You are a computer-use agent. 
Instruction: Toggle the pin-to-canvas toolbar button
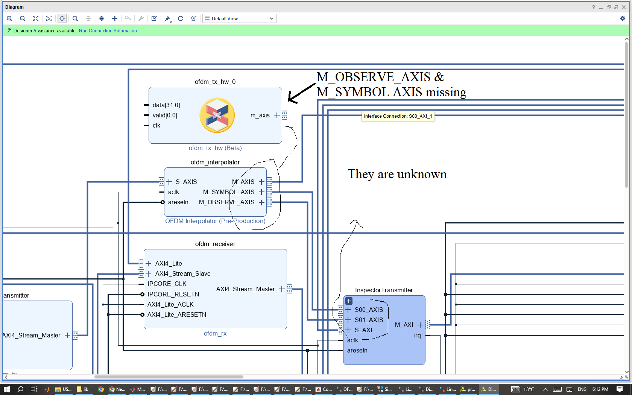168,18
